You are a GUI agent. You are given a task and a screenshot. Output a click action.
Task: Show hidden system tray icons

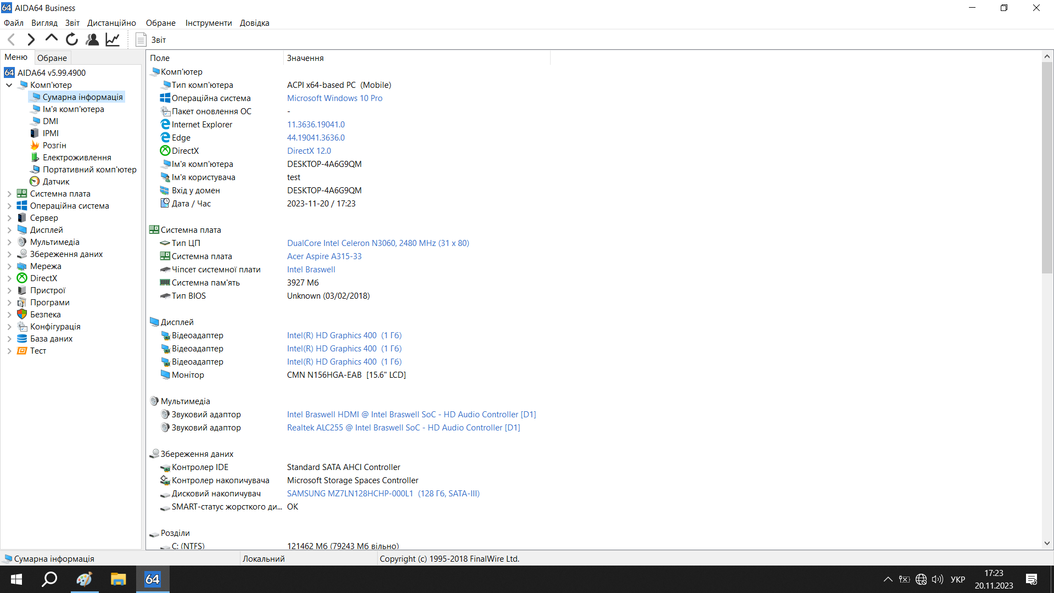tap(888, 580)
